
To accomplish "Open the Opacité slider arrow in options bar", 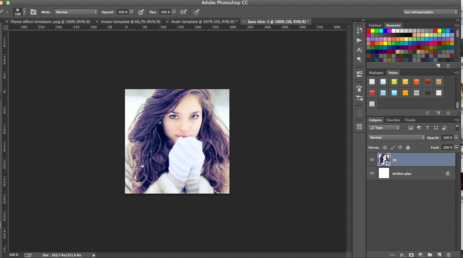I will click(x=132, y=12).
